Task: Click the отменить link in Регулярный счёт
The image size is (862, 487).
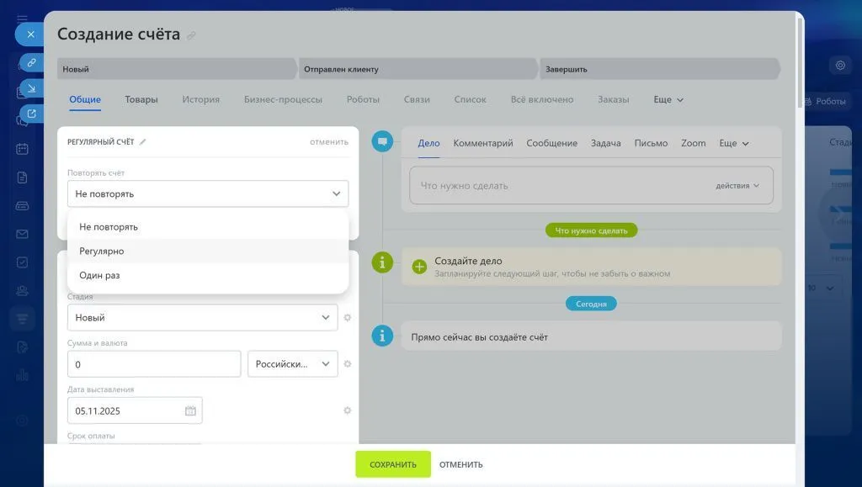Action: (328, 142)
